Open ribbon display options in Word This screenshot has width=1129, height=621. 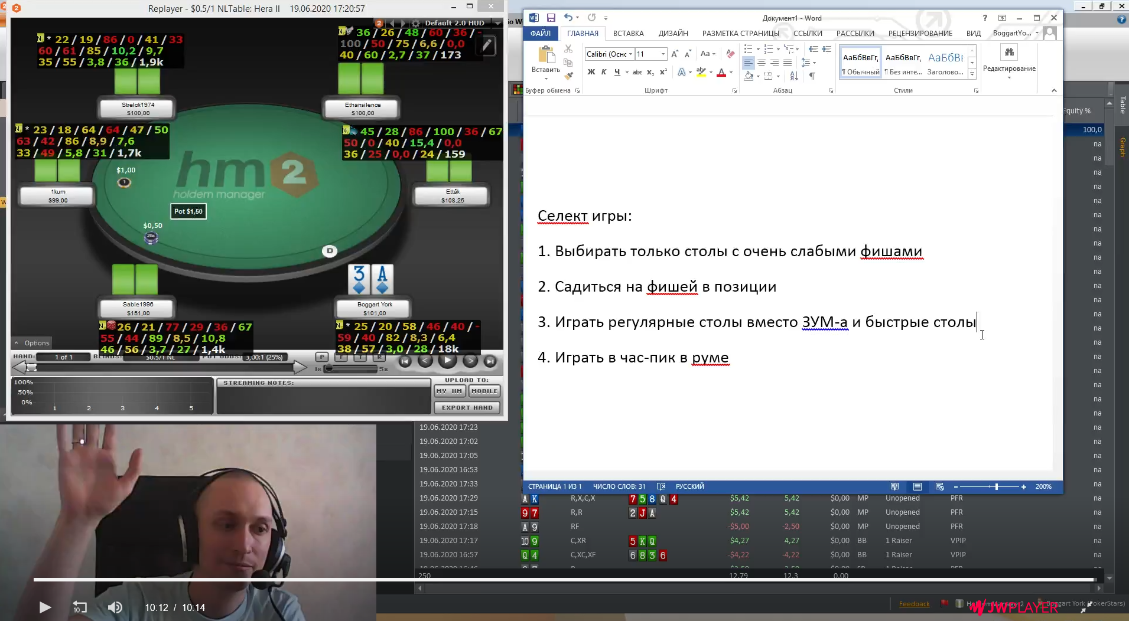tap(1002, 18)
